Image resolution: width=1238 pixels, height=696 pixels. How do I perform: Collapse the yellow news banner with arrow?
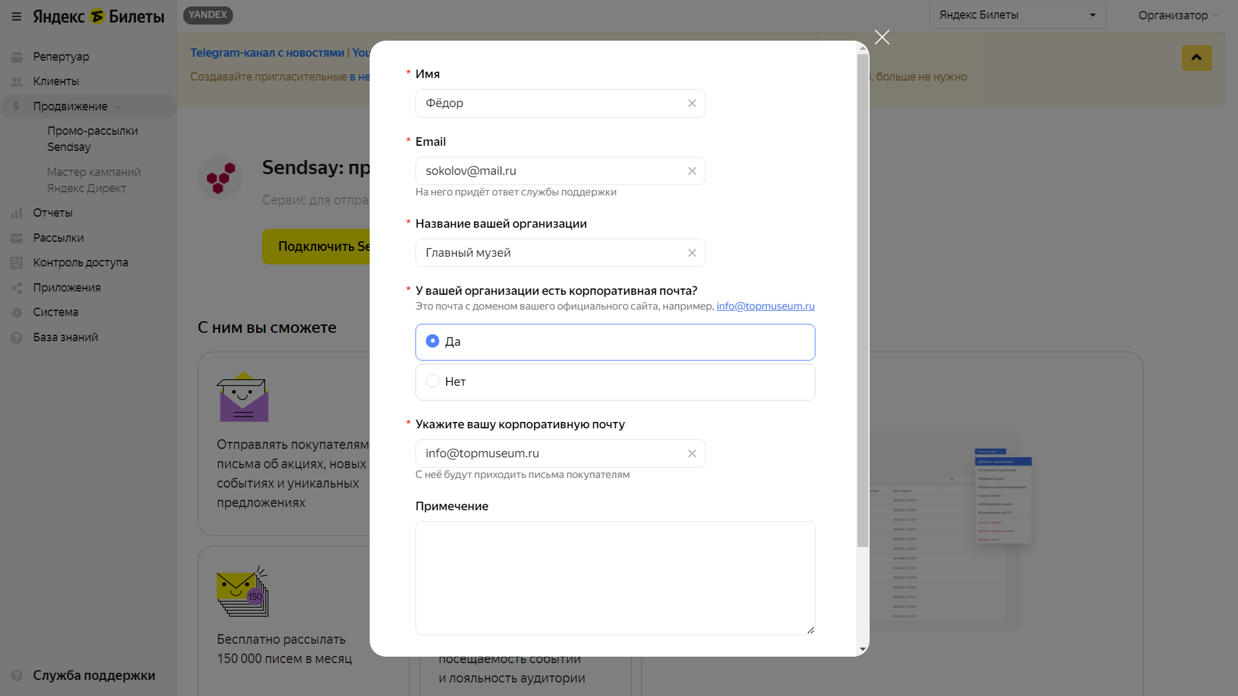(1196, 58)
